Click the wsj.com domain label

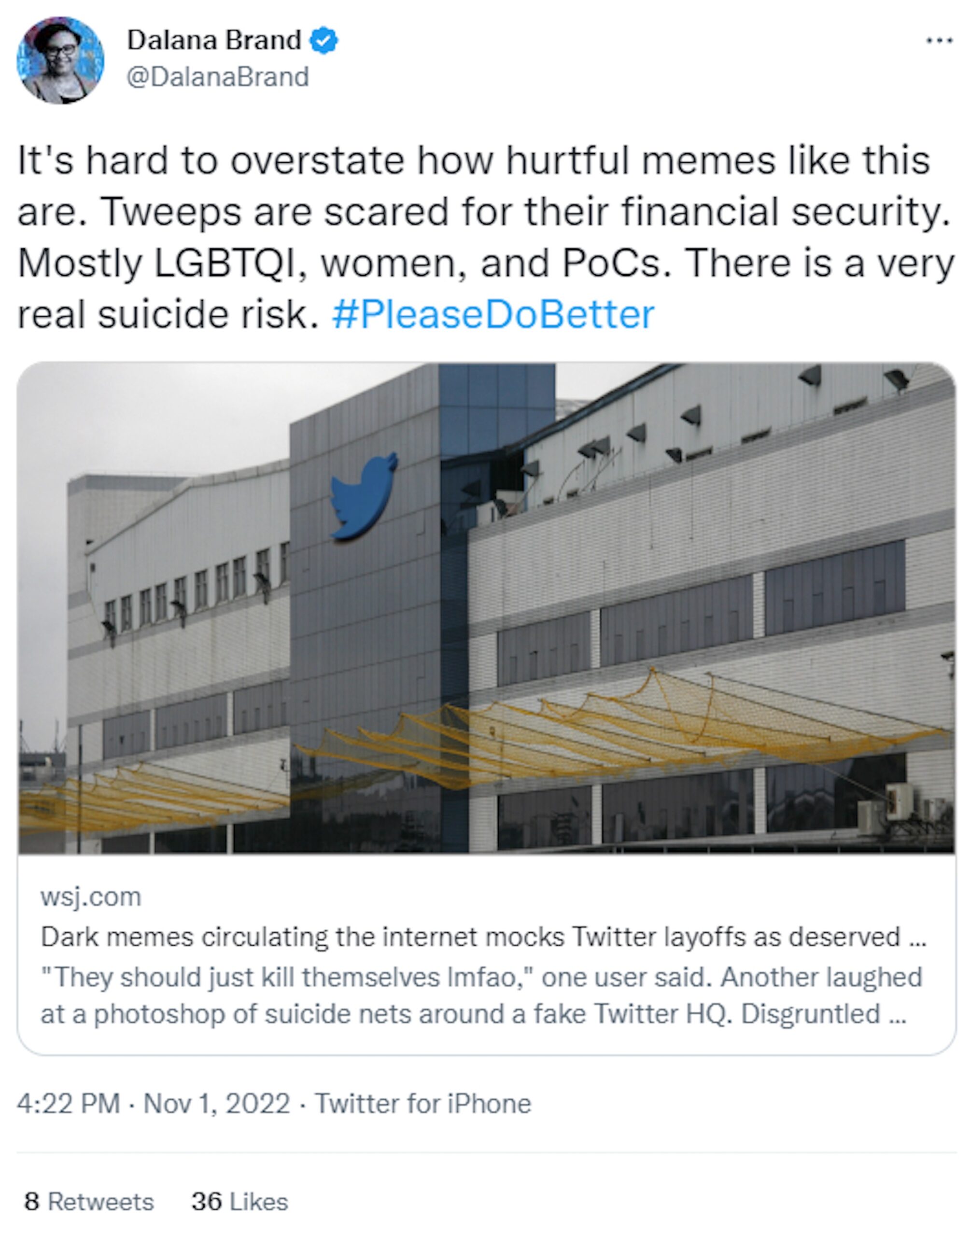coord(91,898)
